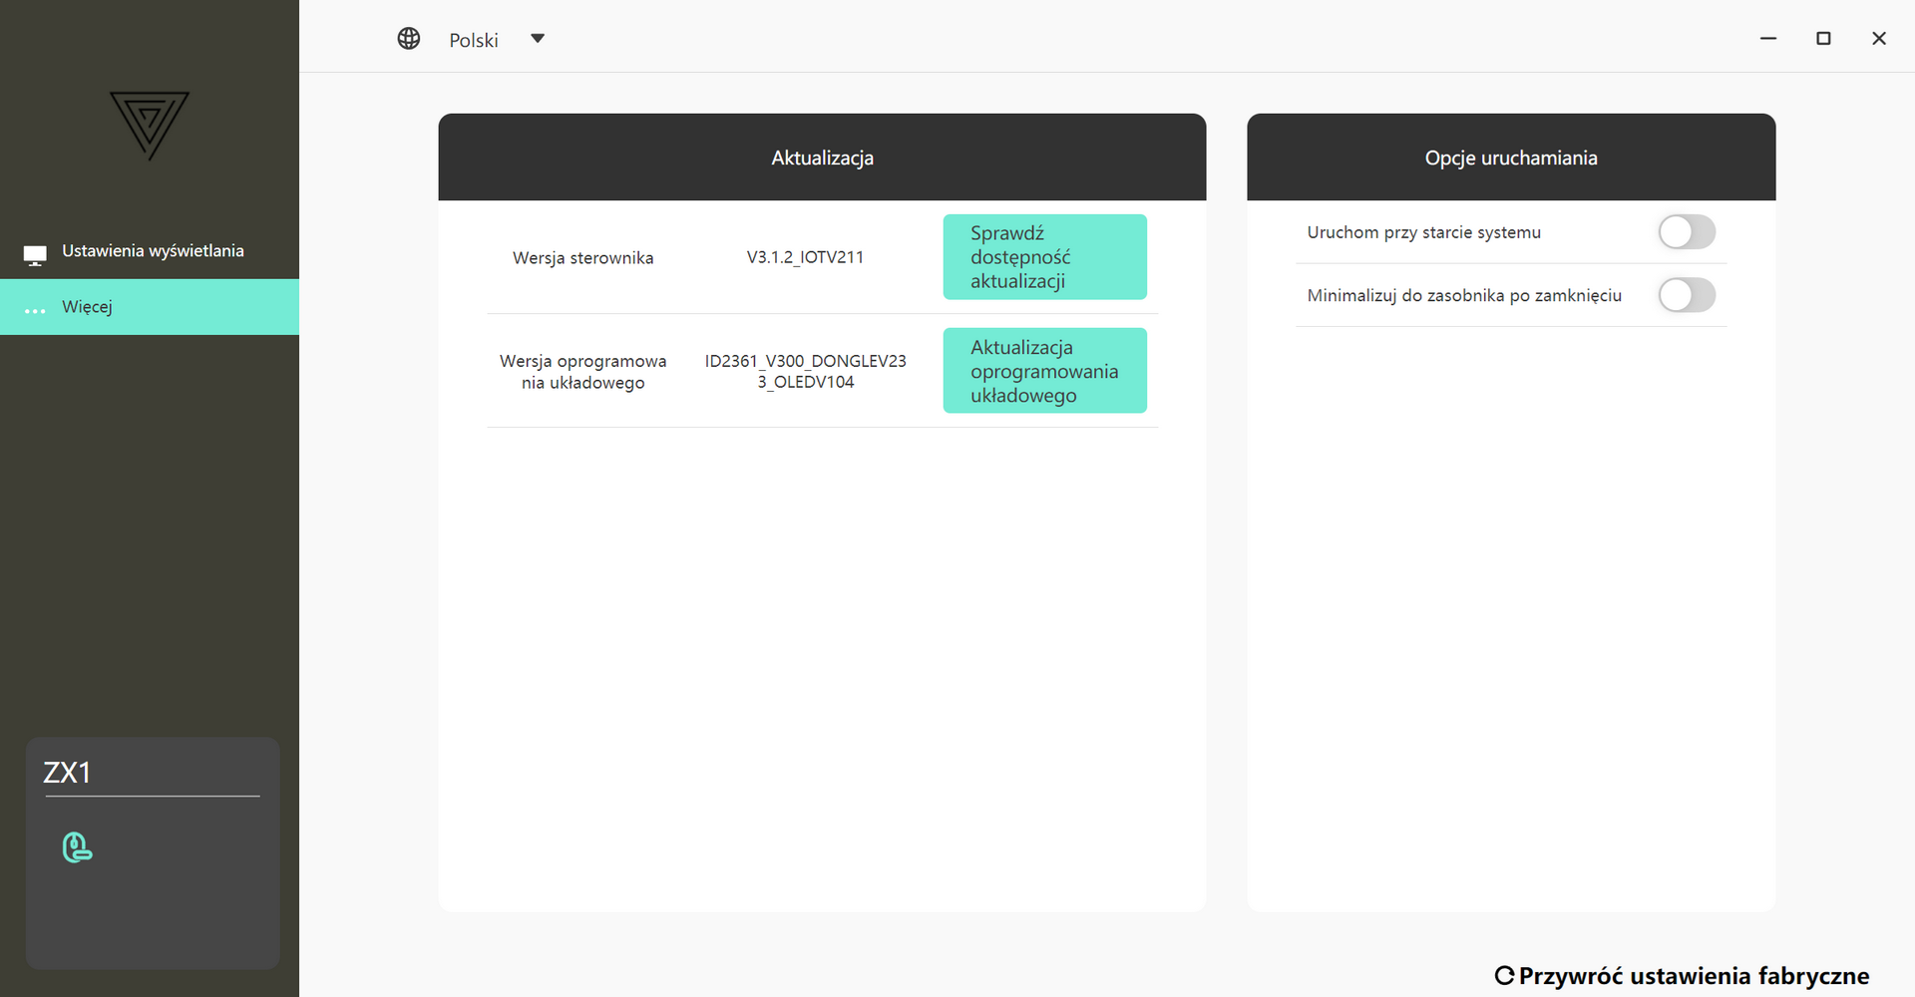This screenshot has height=997, width=1915.
Task: Select the teal mouse device icon
Action: (77, 847)
